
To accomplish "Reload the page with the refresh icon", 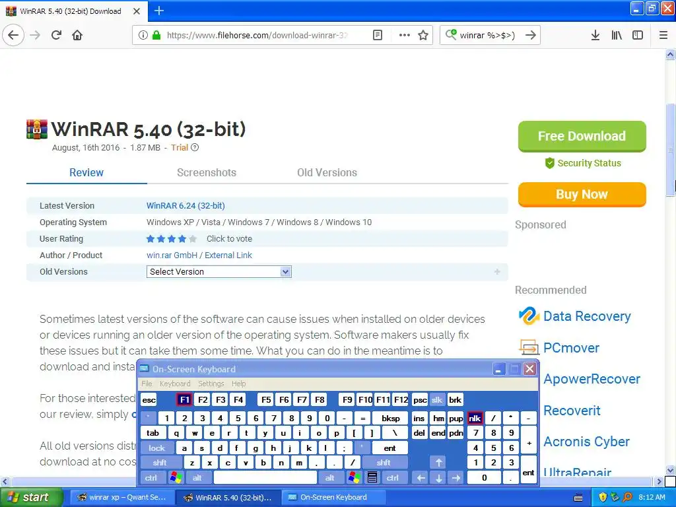I will [57, 35].
